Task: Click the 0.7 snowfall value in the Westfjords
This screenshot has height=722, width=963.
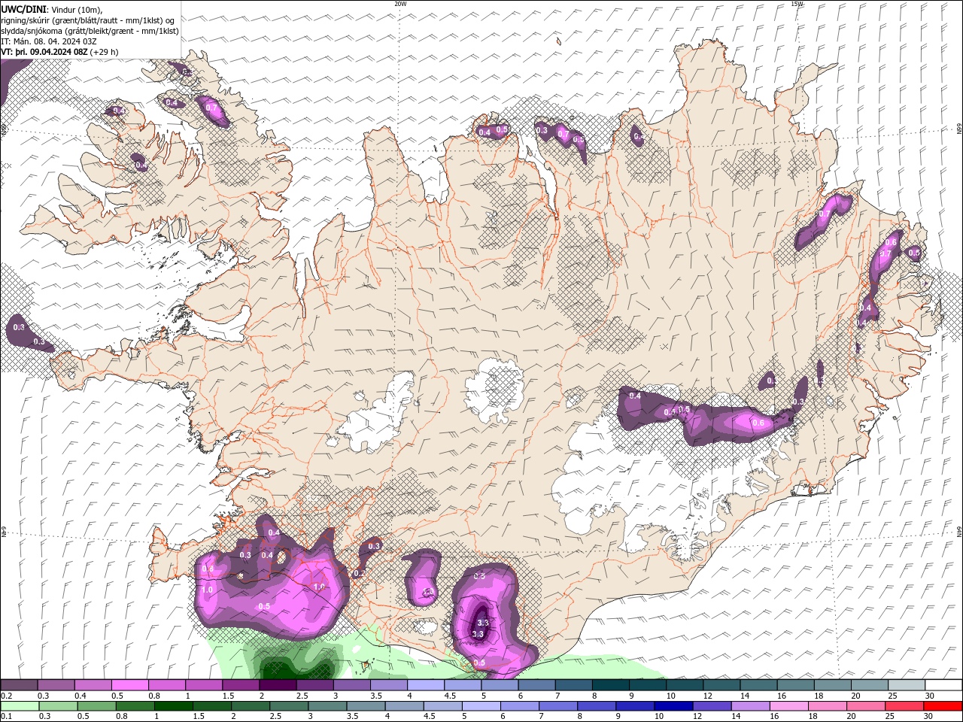Action: pos(211,108)
